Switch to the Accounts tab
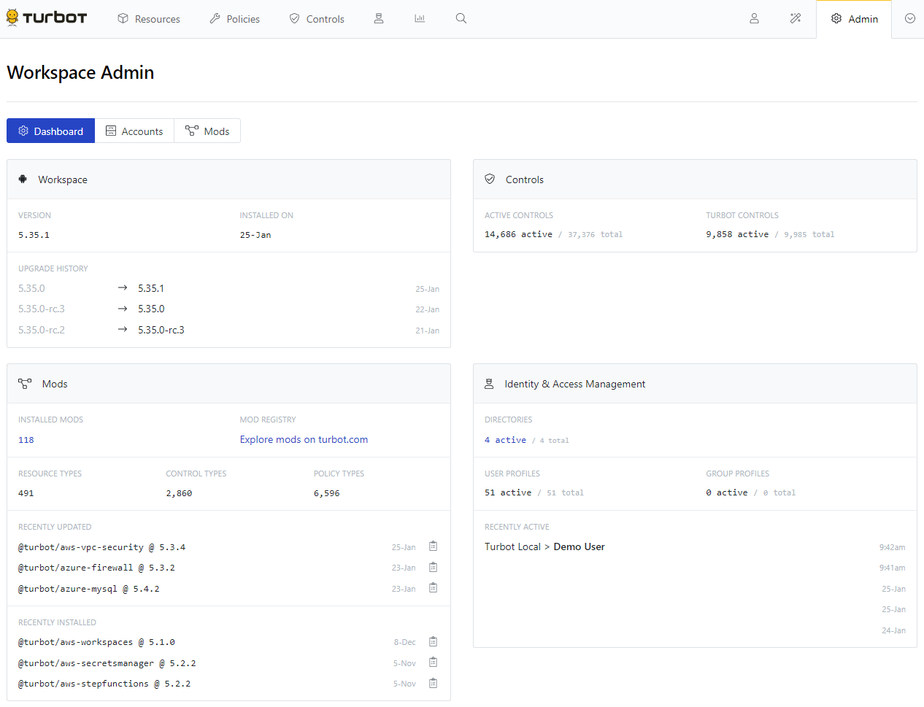Image resolution: width=924 pixels, height=707 pixels. pyautogui.click(x=134, y=131)
